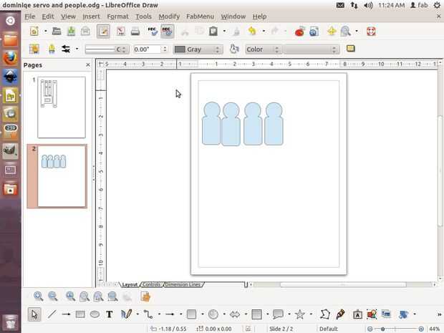The height and width of the screenshot is (333, 444).
Task: Select the Connector tool
Action: (148, 314)
